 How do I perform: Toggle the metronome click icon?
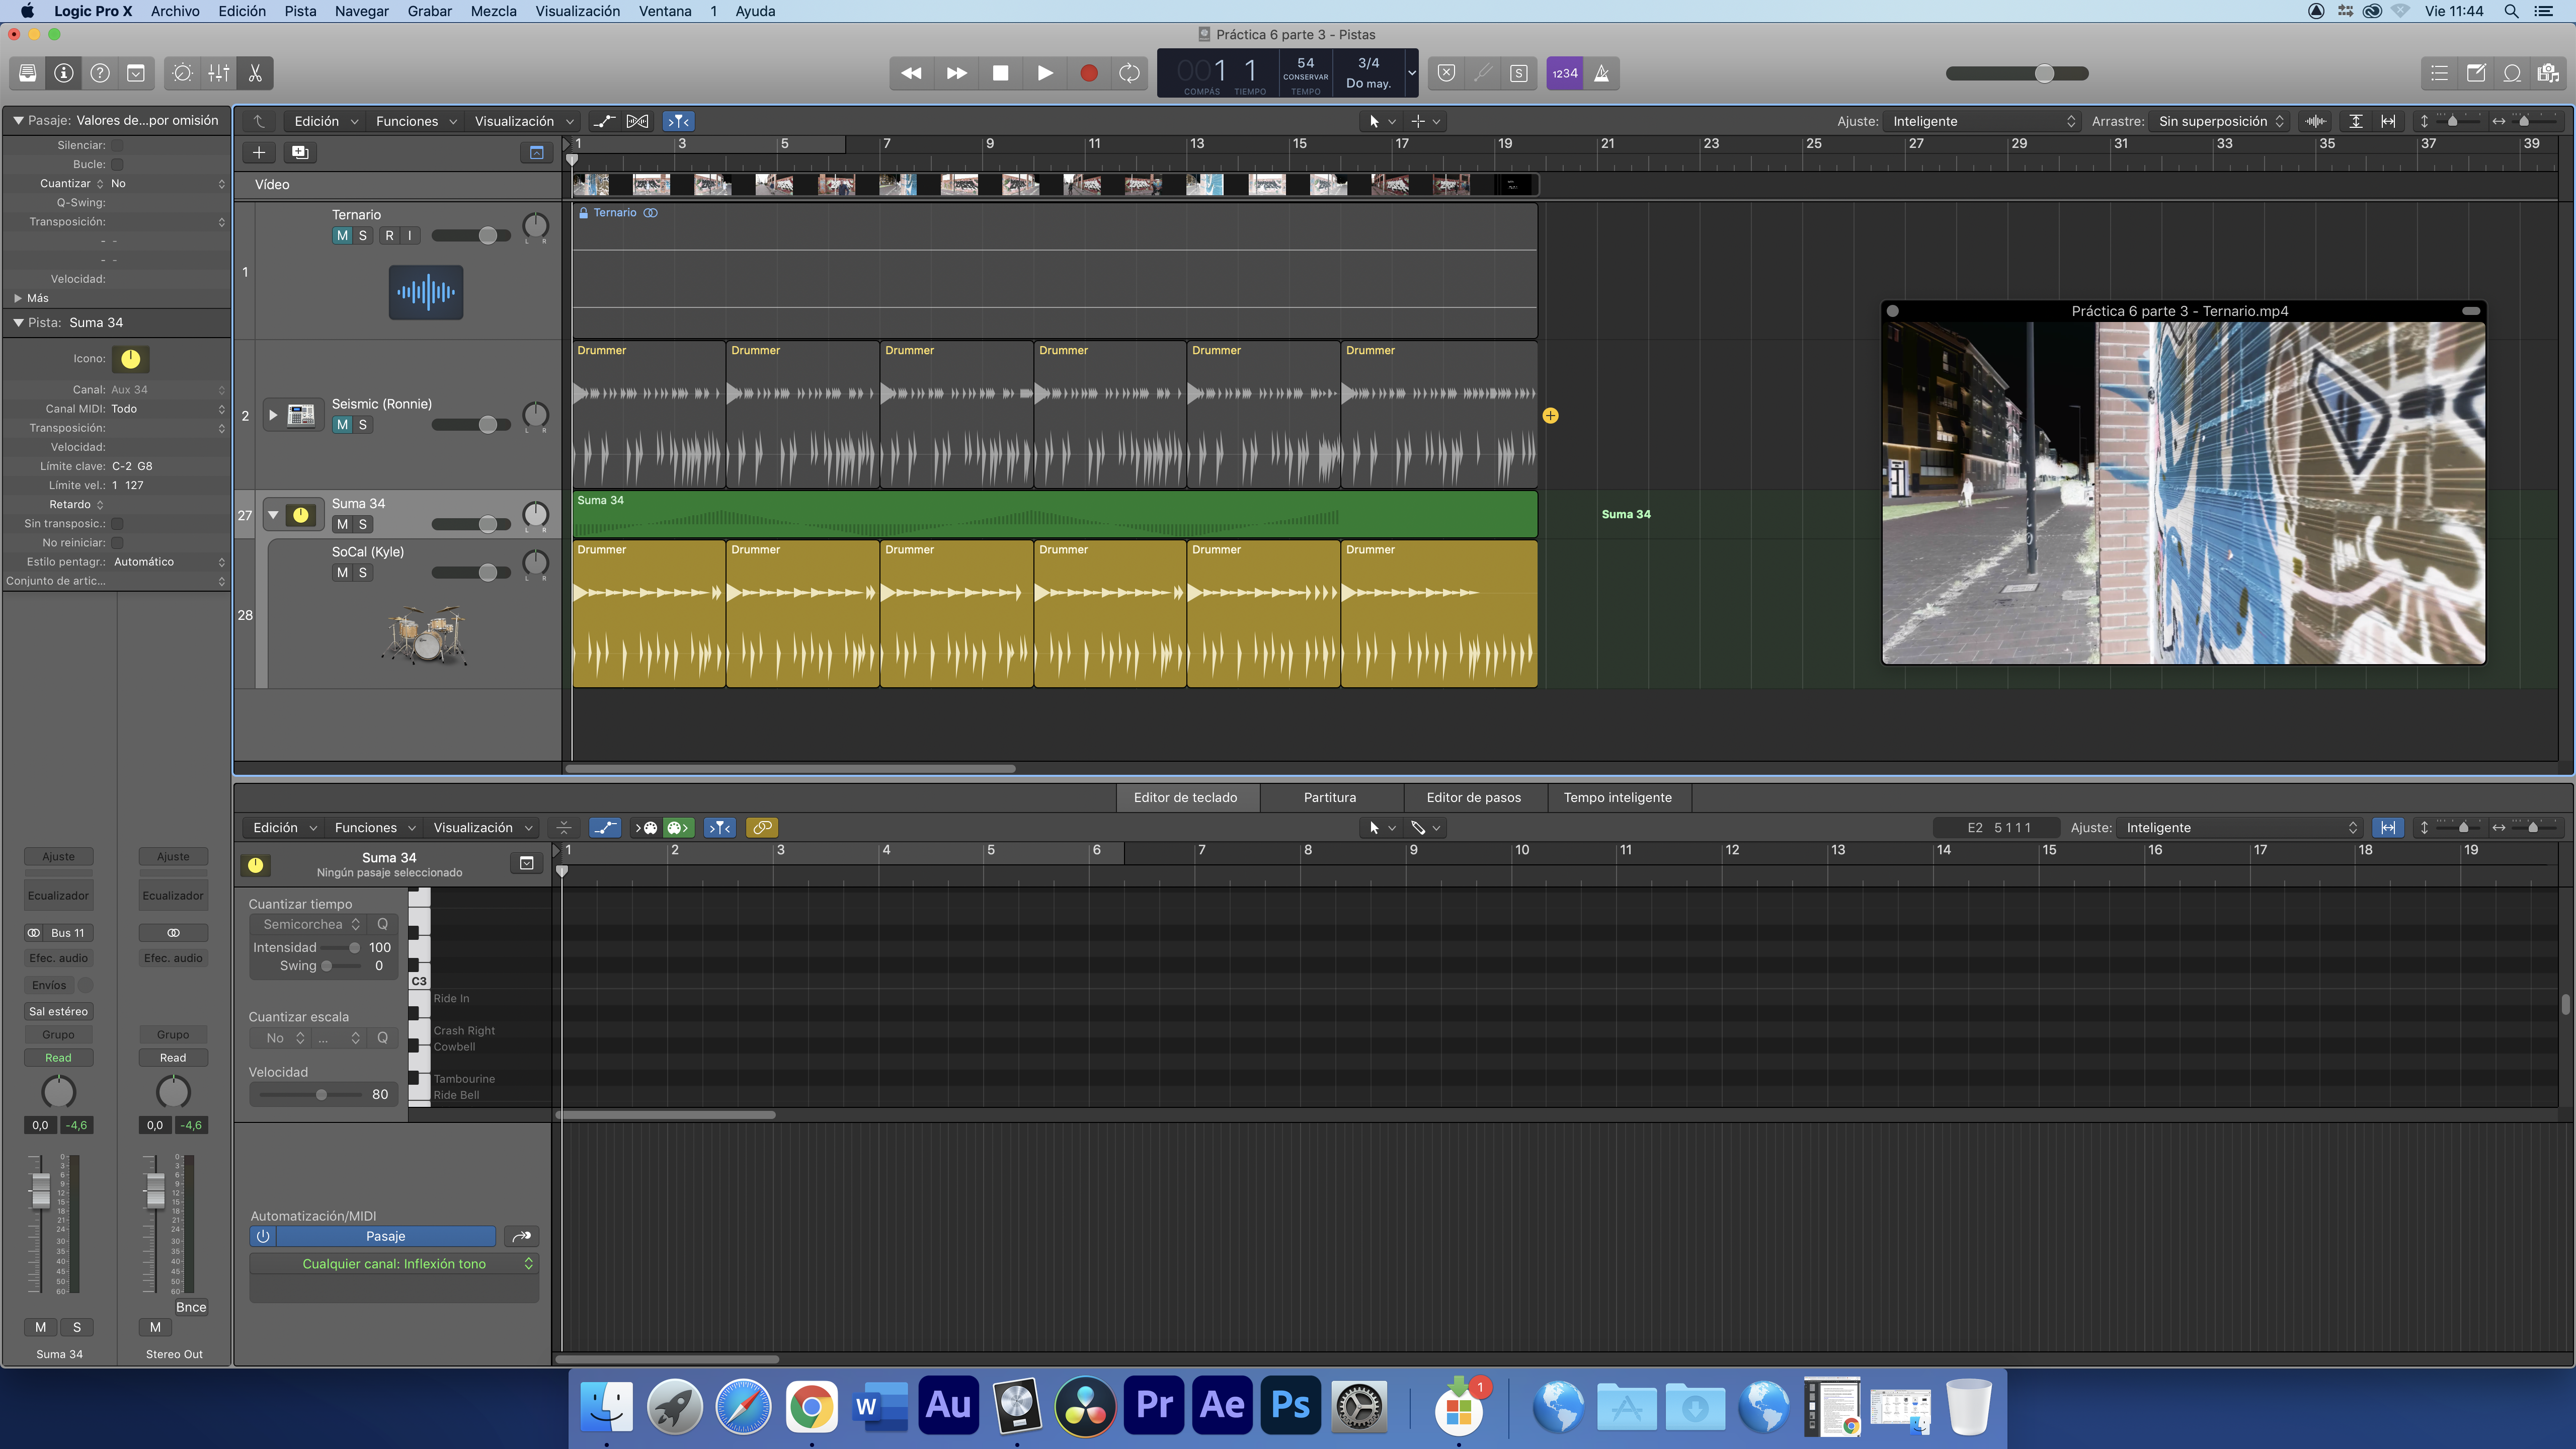coord(1601,73)
